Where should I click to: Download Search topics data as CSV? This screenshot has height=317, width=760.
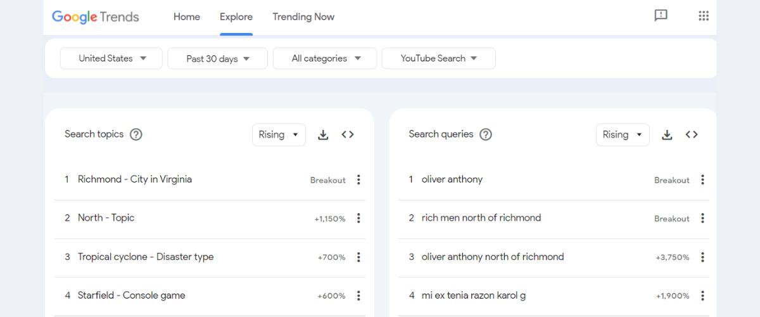323,134
